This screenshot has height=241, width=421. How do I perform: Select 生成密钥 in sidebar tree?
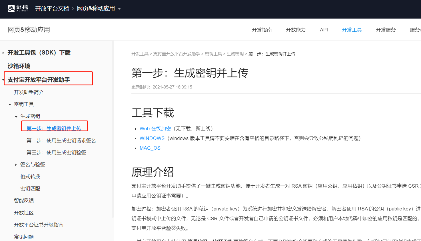tap(30, 116)
